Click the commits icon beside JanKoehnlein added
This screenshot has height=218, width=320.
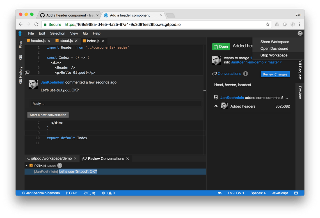(x=216, y=98)
